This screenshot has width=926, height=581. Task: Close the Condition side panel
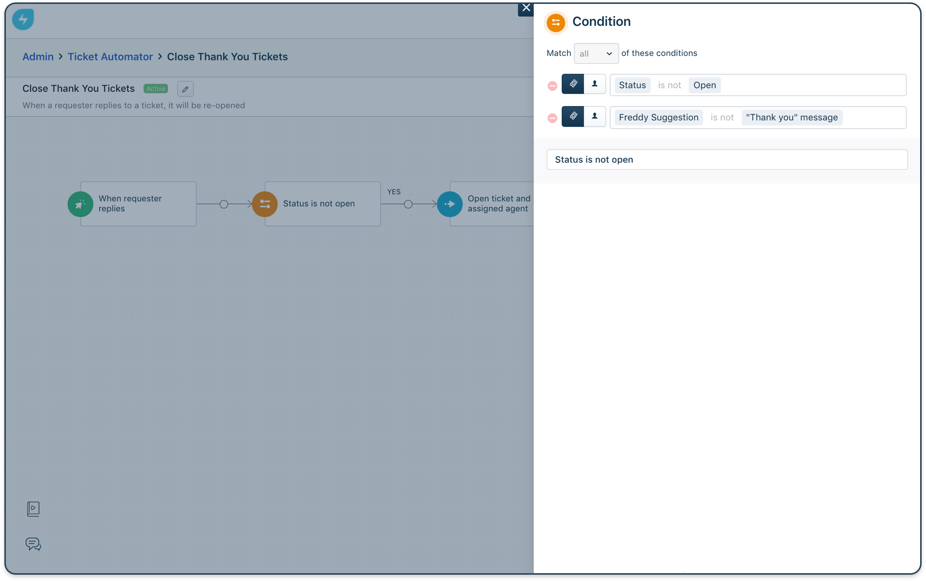coord(526,8)
